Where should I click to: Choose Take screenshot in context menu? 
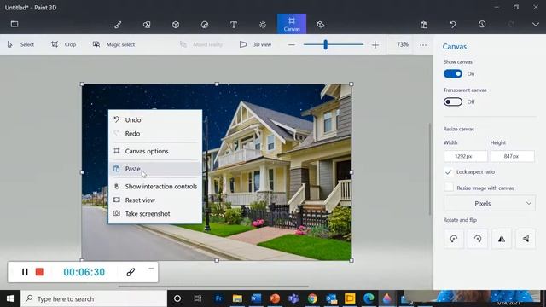coord(155,214)
